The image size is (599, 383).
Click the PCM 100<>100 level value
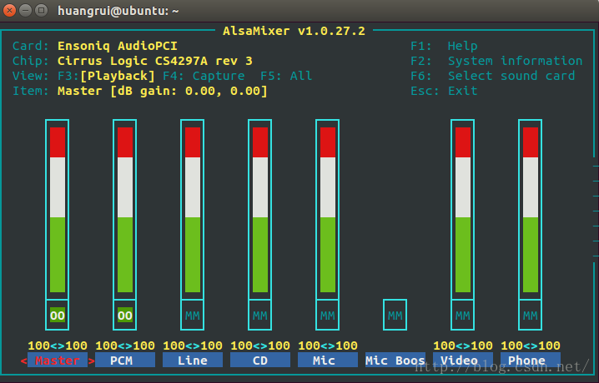(x=125, y=346)
